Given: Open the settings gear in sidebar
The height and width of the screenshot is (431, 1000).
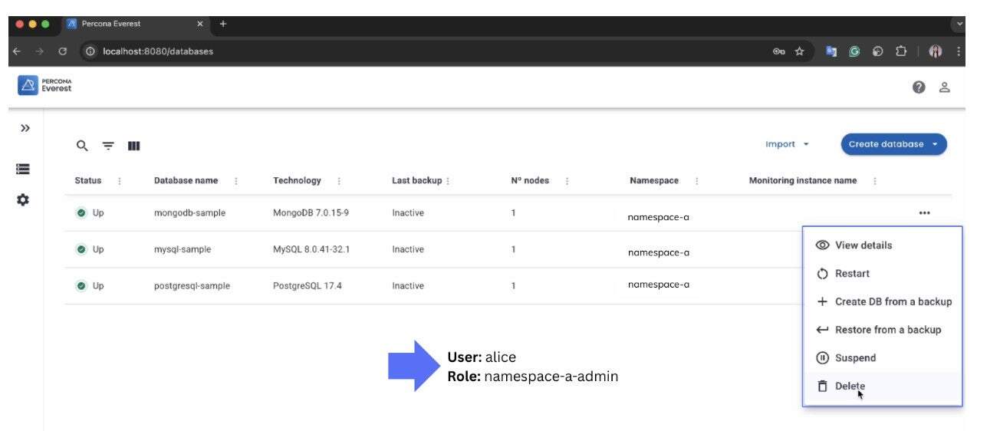Looking at the screenshot, I should click(23, 199).
